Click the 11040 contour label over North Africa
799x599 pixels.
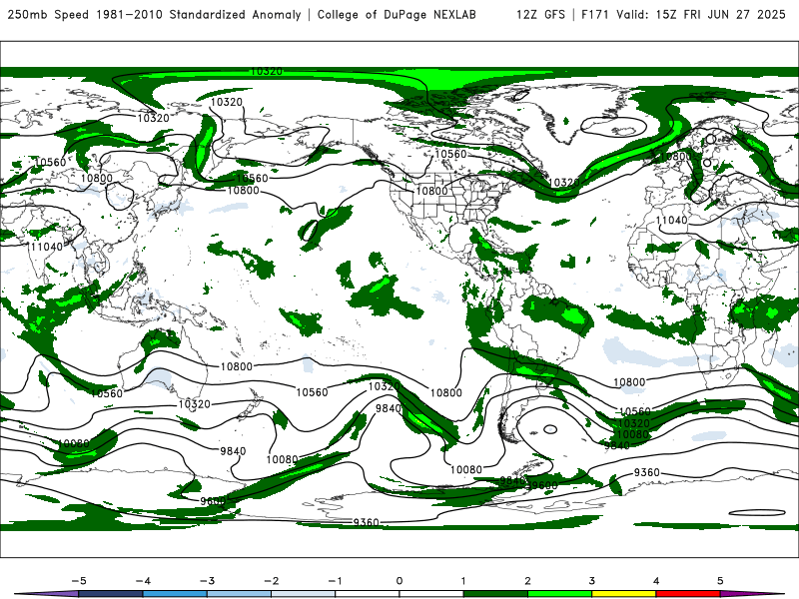671,220
